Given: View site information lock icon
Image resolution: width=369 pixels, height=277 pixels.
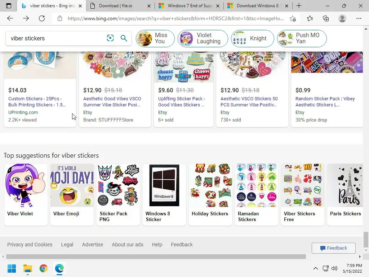Looking at the screenshot, I should tap(60, 18).
